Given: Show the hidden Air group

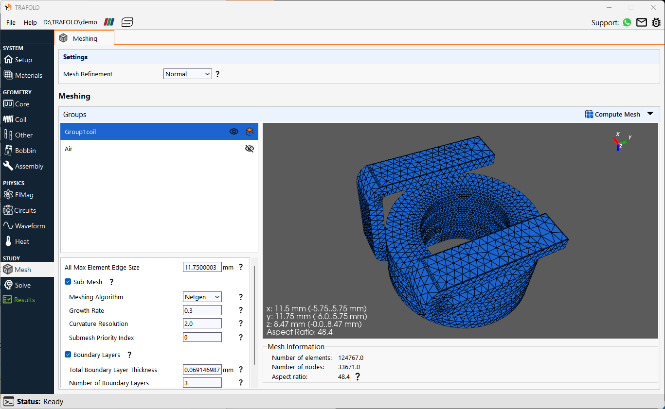Looking at the screenshot, I should click(x=249, y=149).
